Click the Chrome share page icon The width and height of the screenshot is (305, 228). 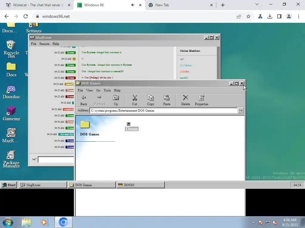pyautogui.click(x=239, y=17)
